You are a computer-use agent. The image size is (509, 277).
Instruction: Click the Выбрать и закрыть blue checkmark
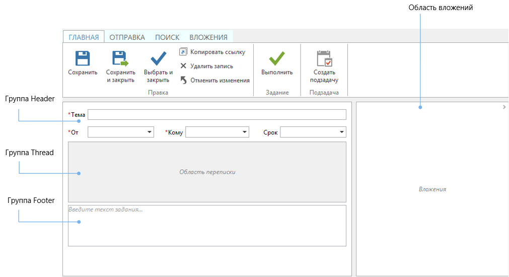coord(159,58)
